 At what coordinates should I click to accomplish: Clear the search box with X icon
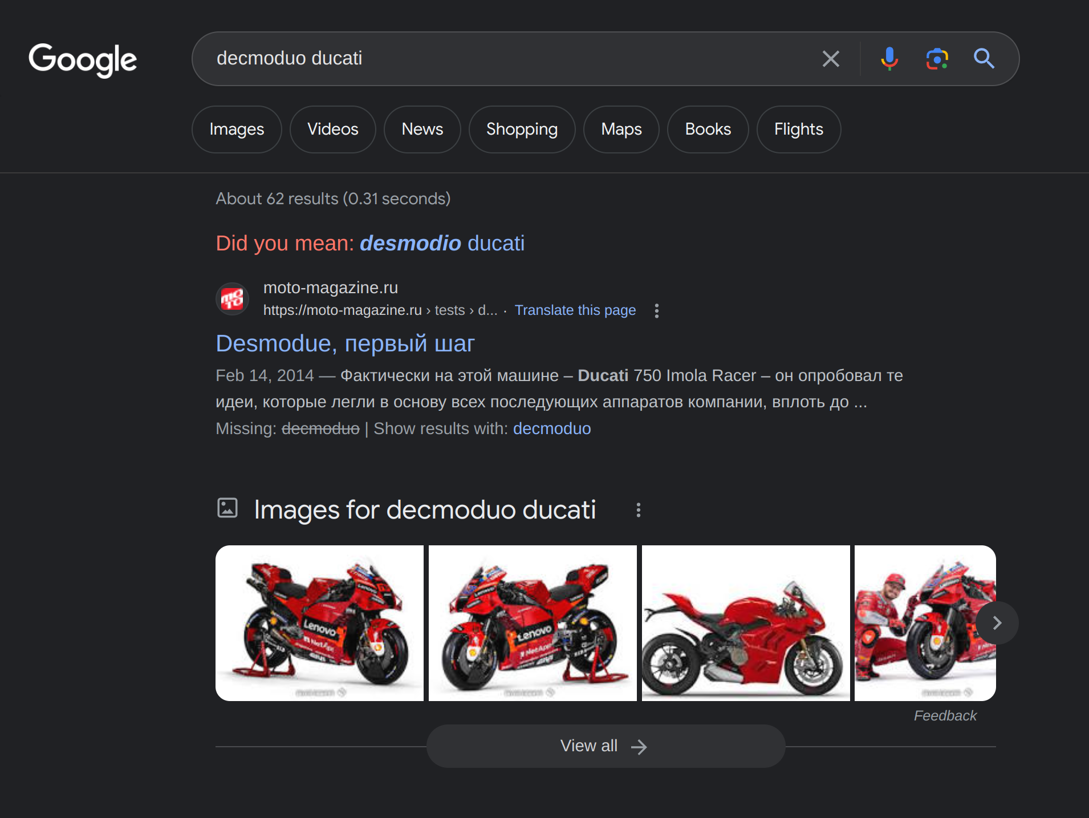point(831,59)
